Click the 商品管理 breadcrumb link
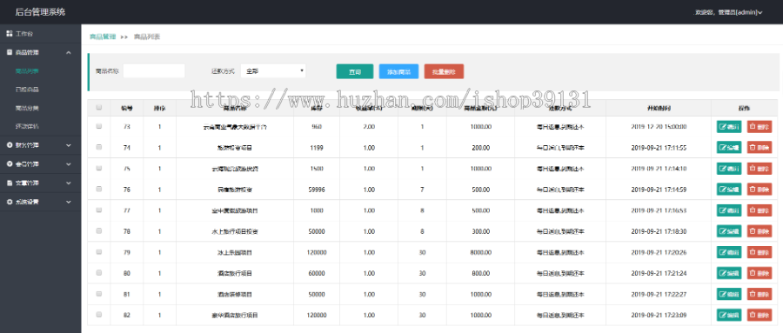783x333 pixels. (103, 37)
